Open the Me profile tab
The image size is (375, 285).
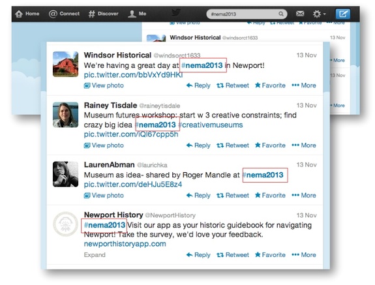pos(137,14)
